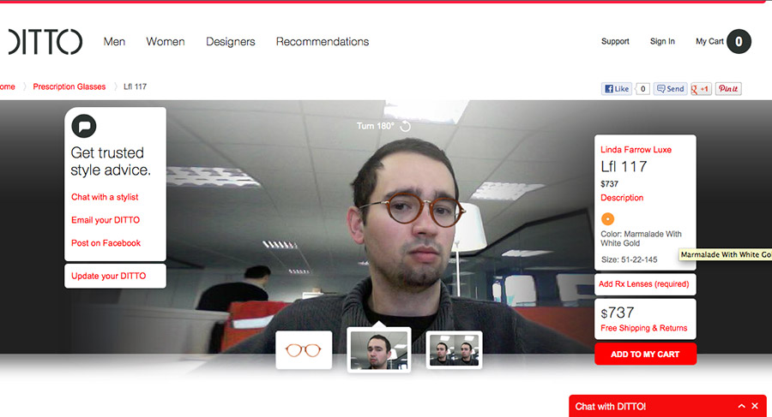772x417 pixels.
Task: Click the Sign In link
Action: [x=662, y=41]
